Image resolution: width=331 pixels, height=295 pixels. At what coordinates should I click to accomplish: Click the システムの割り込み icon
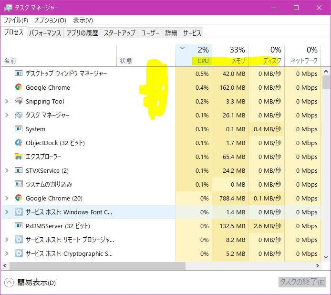click(19, 184)
